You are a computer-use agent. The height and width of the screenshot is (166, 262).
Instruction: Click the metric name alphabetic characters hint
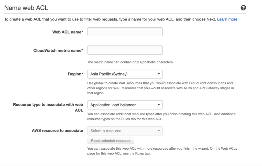[x=130, y=62]
